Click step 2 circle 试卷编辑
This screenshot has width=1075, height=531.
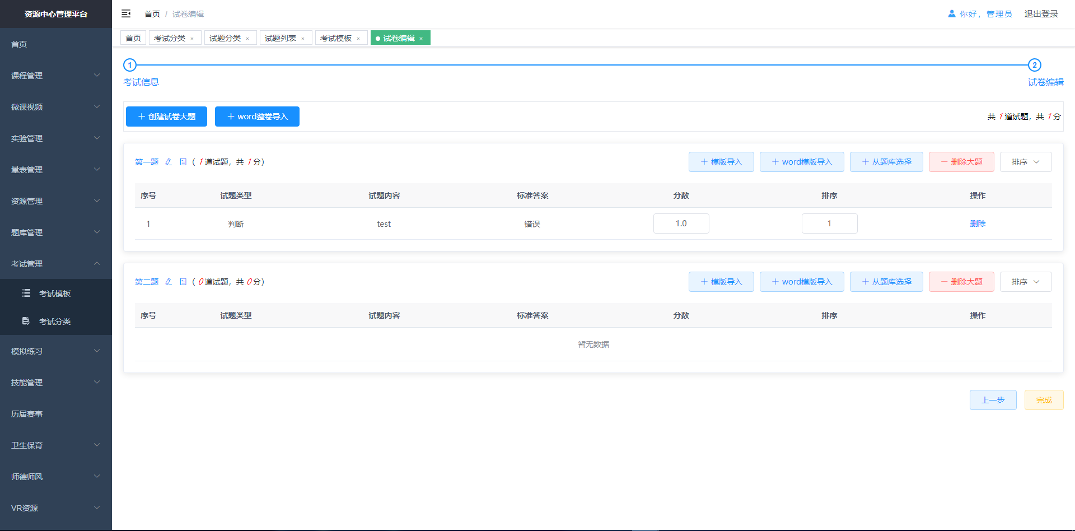pos(1035,65)
